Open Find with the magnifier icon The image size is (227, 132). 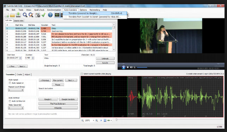pyautogui.click(x=25, y=15)
